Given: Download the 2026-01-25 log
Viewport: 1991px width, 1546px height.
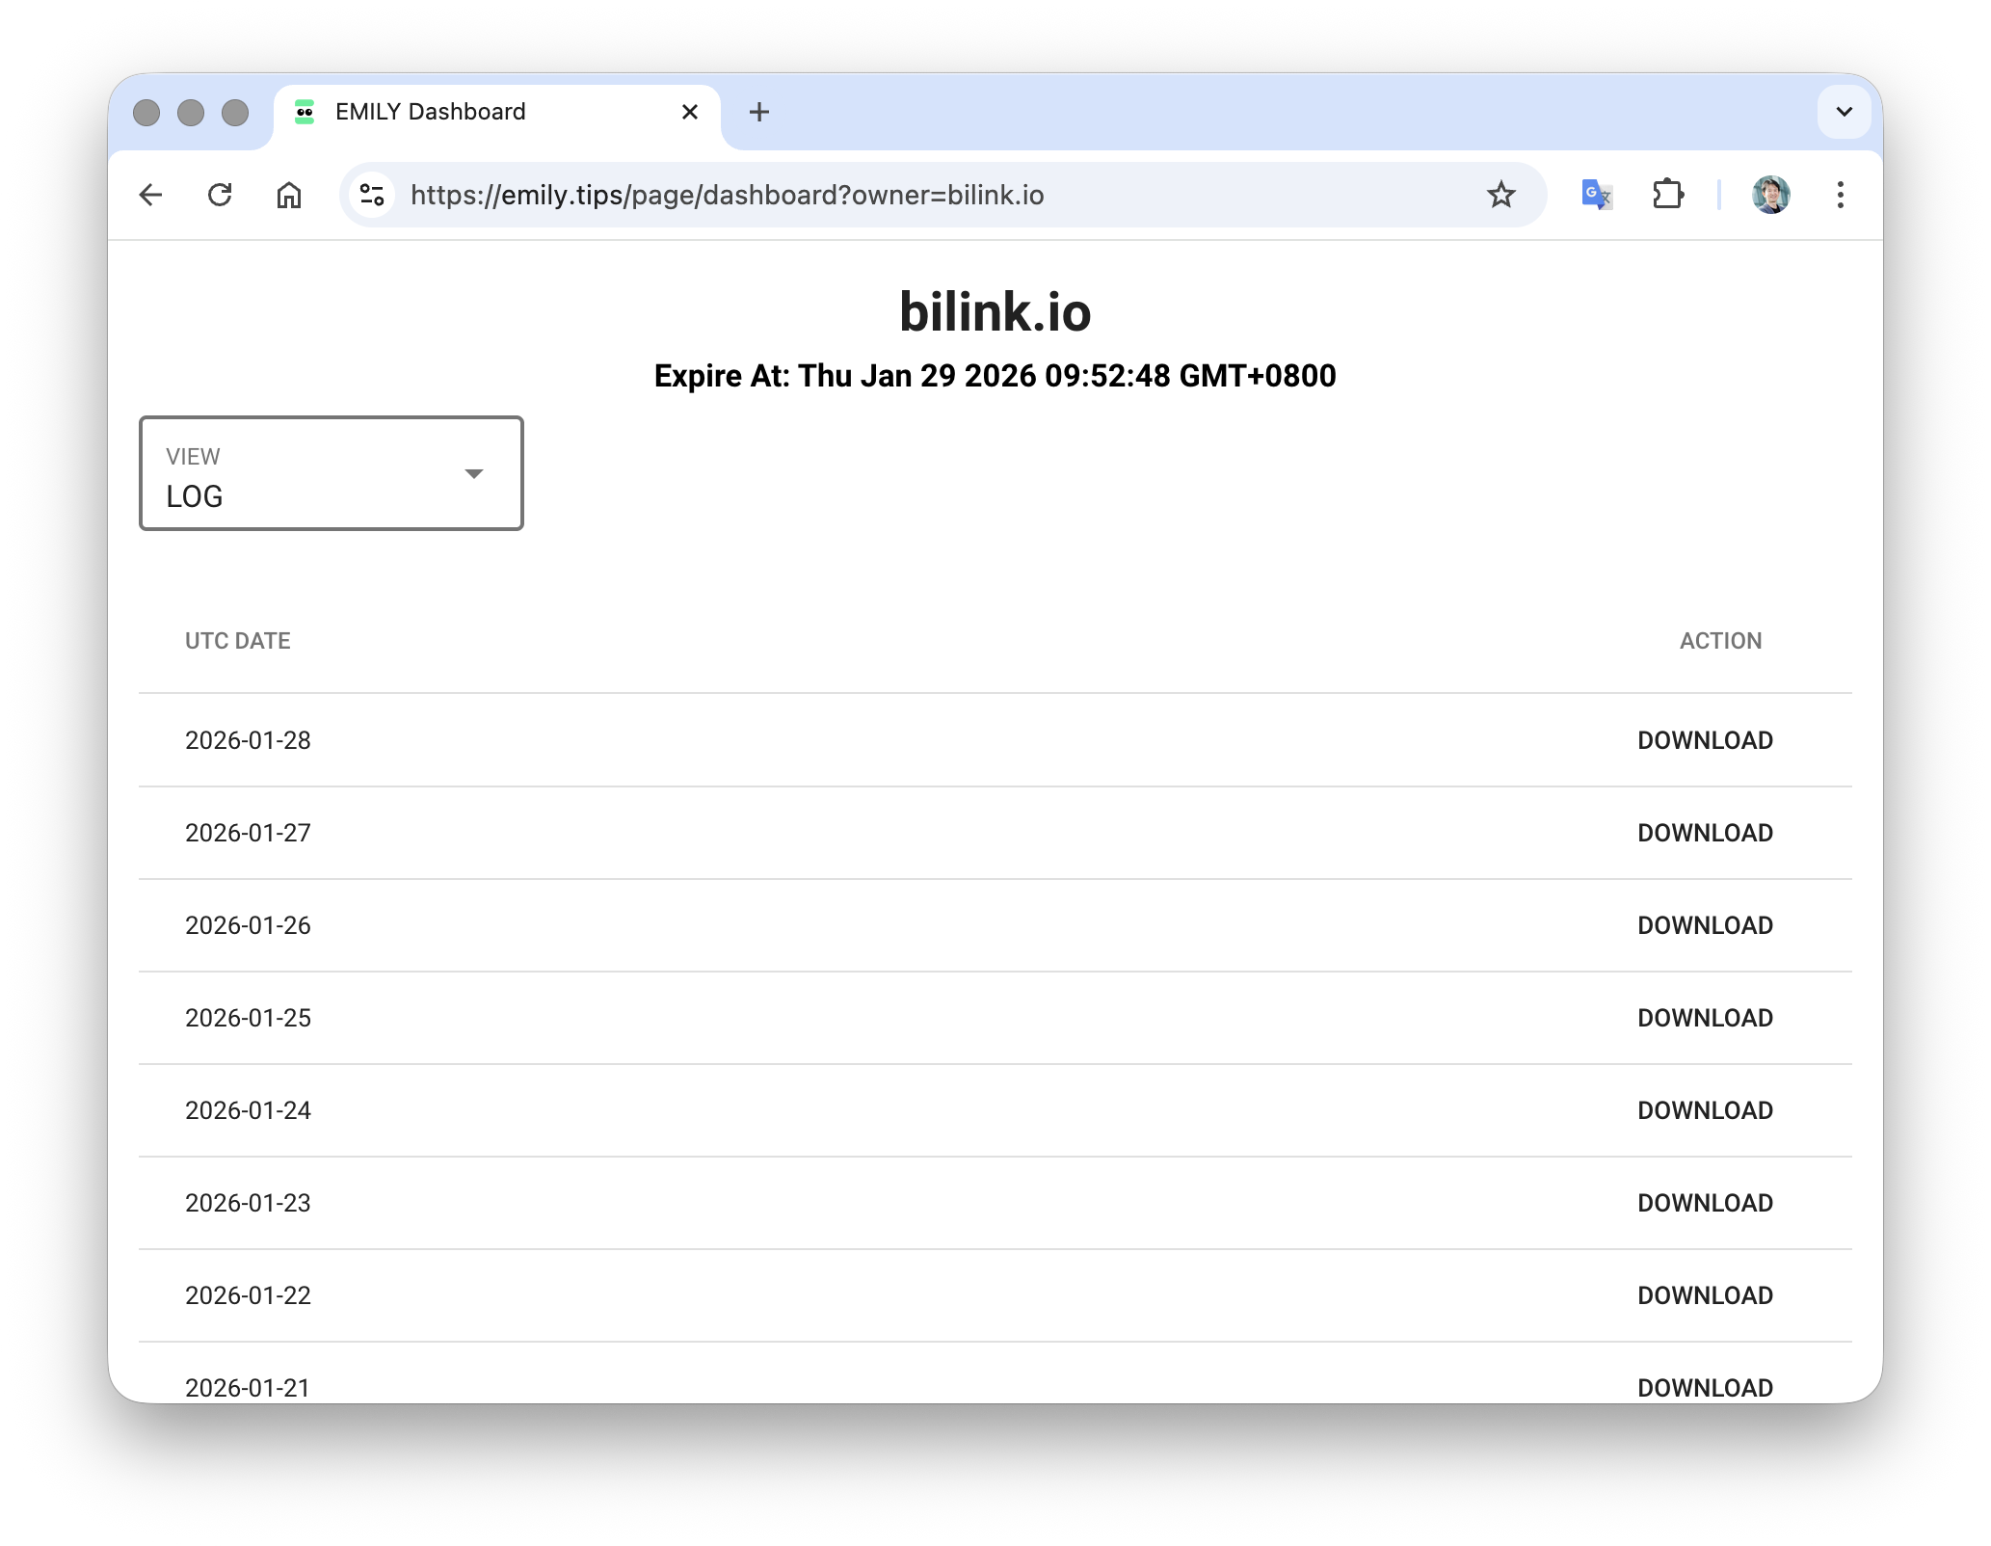Looking at the screenshot, I should [x=1704, y=1019].
